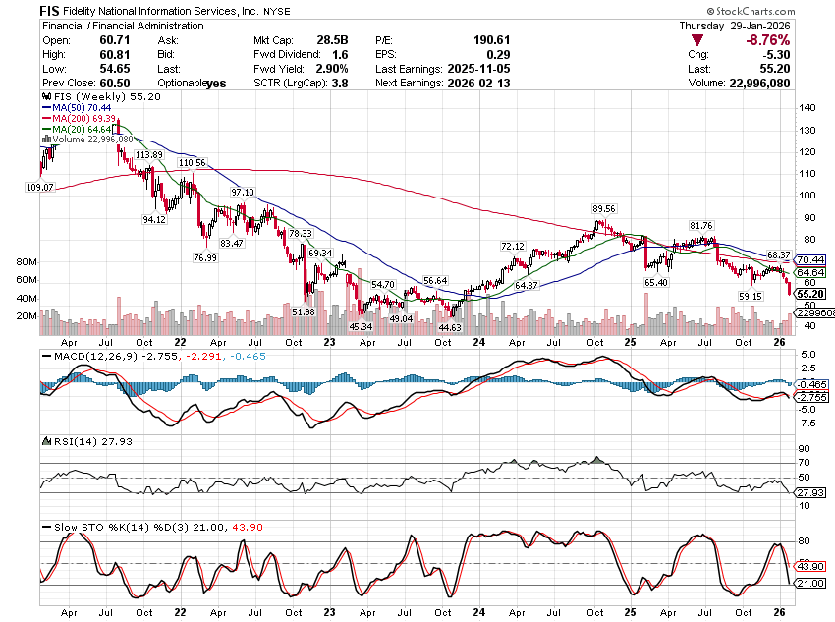The height and width of the screenshot is (622, 835).
Task: Click the red down-triangle price change indicator
Action: [696, 40]
